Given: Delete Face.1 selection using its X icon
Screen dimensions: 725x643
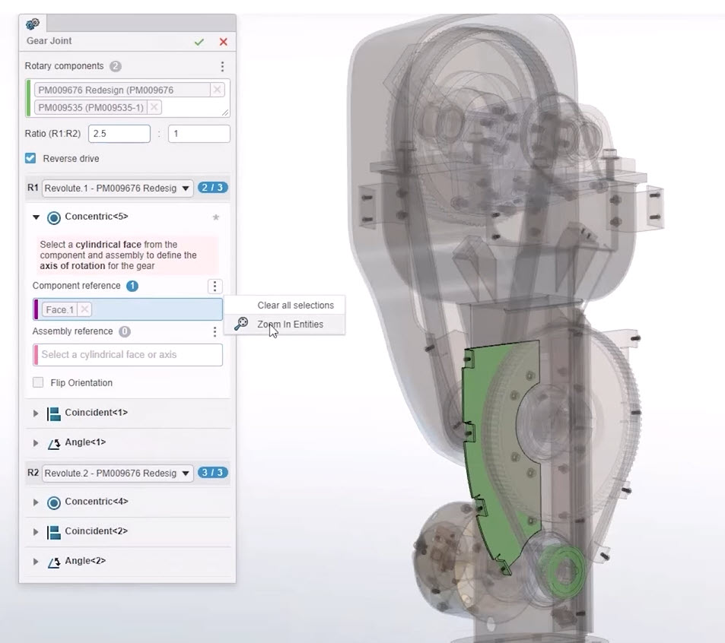Looking at the screenshot, I should (84, 309).
